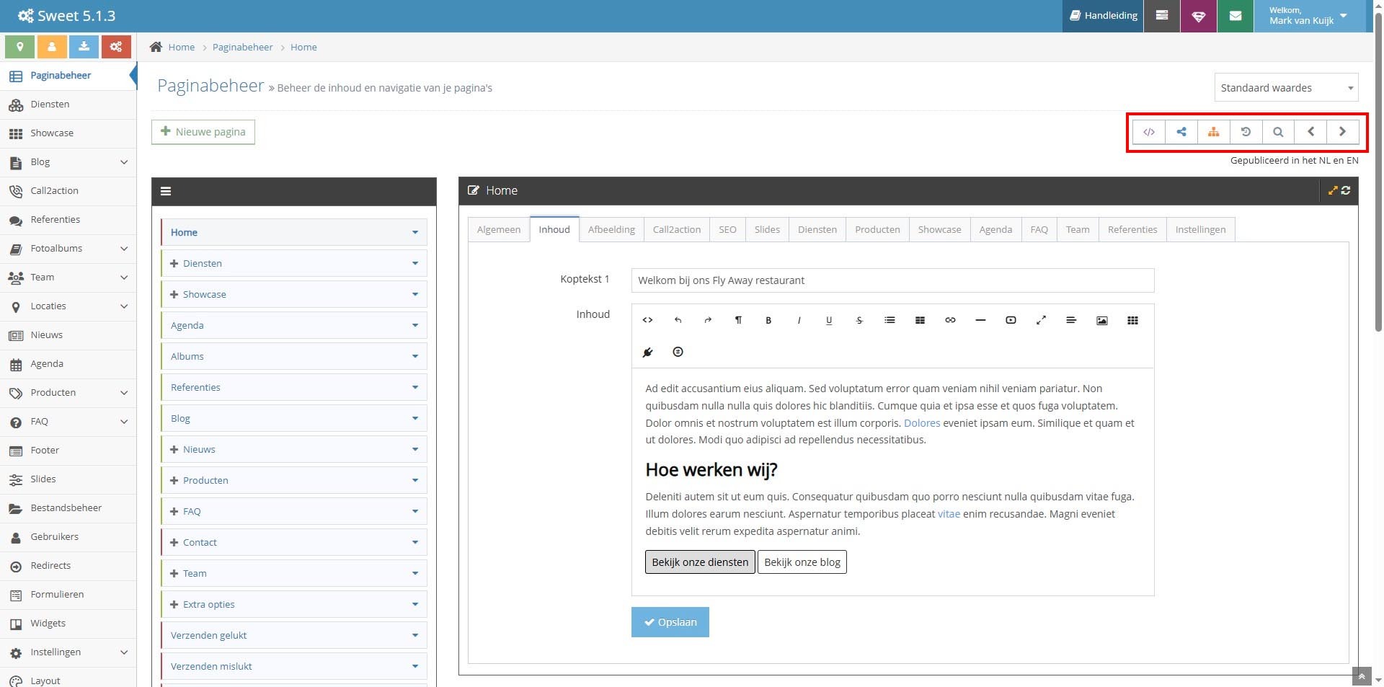
Task: Open Bestandsbeheer in sidebar
Action: click(x=68, y=508)
